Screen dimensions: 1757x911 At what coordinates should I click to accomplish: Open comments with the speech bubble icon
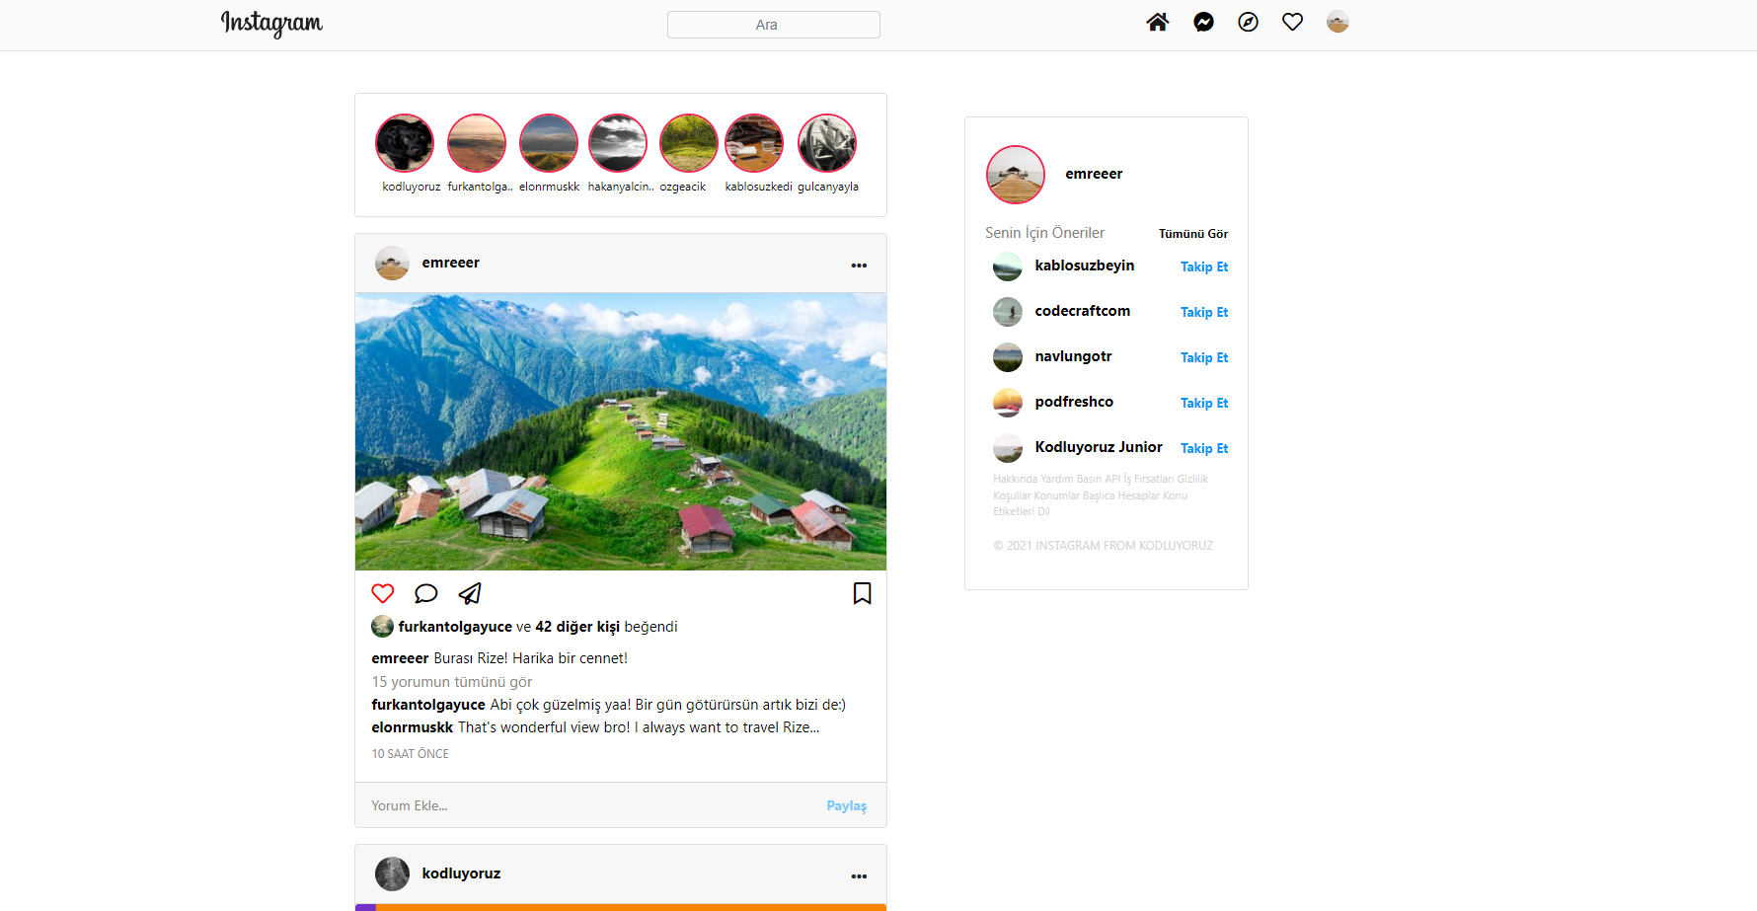click(x=425, y=593)
